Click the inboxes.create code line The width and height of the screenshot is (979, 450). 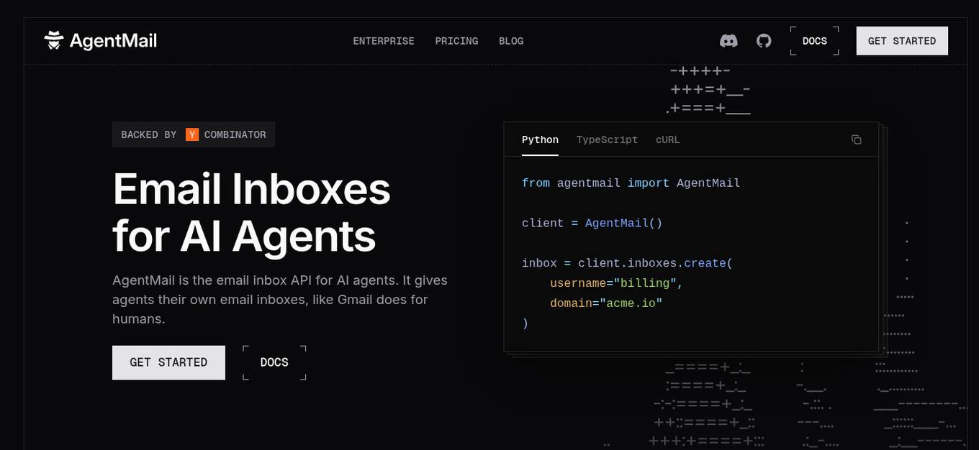pos(626,263)
